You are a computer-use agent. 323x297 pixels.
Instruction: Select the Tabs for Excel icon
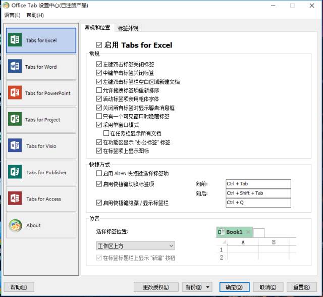pos(15,39)
